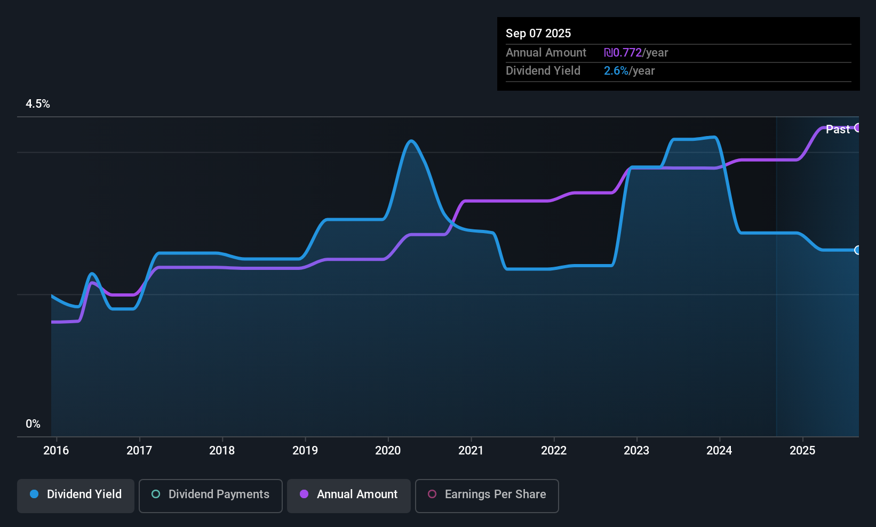
Task: Click the Earnings Per Share ring icon
Action: click(431, 495)
